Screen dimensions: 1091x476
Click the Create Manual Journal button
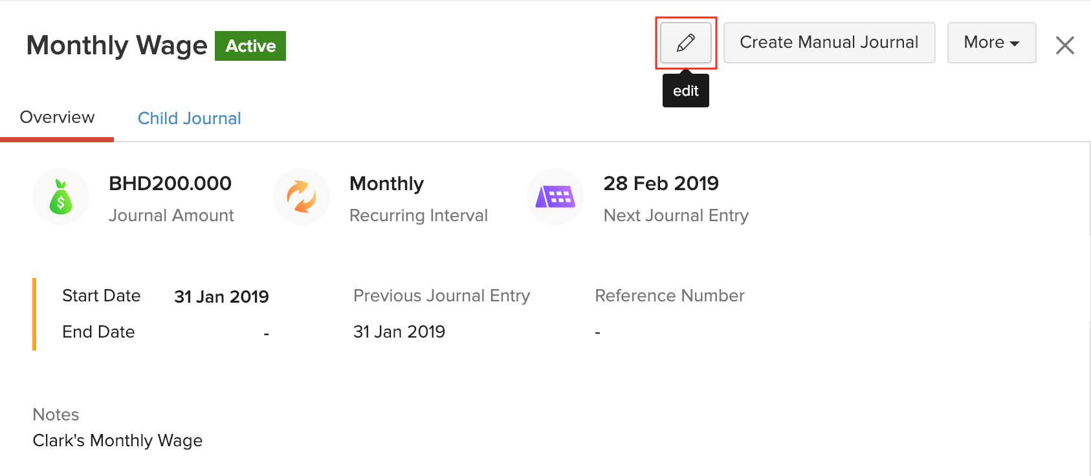[x=829, y=43]
